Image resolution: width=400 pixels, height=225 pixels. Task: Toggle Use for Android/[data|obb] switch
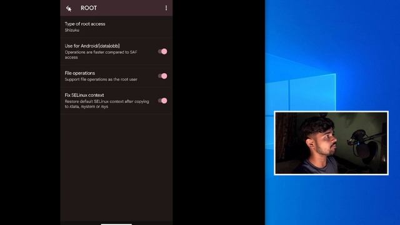click(162, 51)
